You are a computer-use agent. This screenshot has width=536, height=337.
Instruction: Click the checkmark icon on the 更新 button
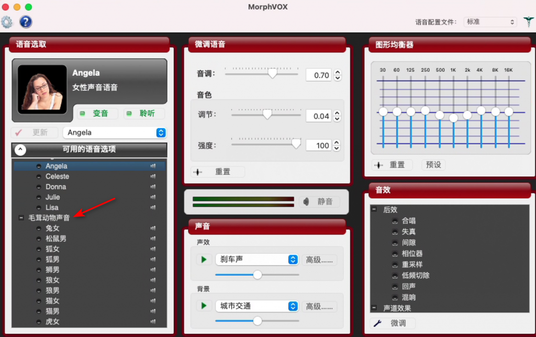coord(18,132)
